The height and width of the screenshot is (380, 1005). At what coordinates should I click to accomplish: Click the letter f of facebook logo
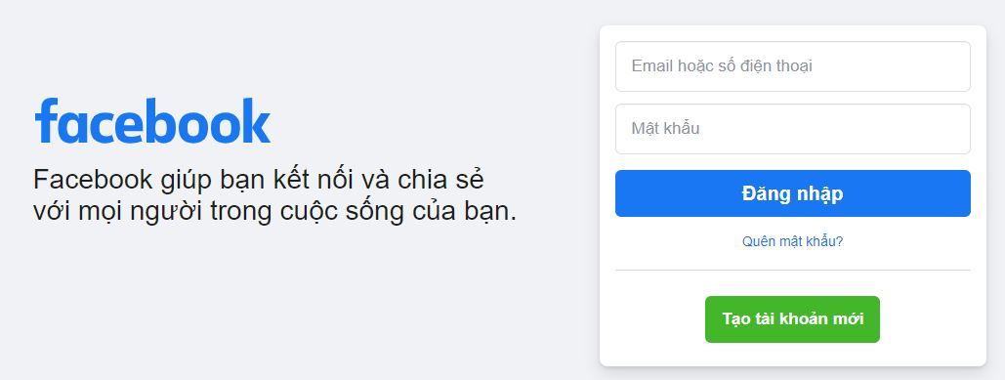pyautogui.click(x=47, y=120)
